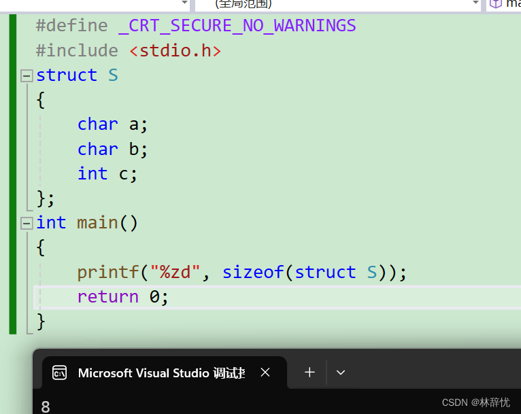The width and height of the screenshot is (521, 414).
Task: Collapse the struct S code block
Action: click(27, 75)
